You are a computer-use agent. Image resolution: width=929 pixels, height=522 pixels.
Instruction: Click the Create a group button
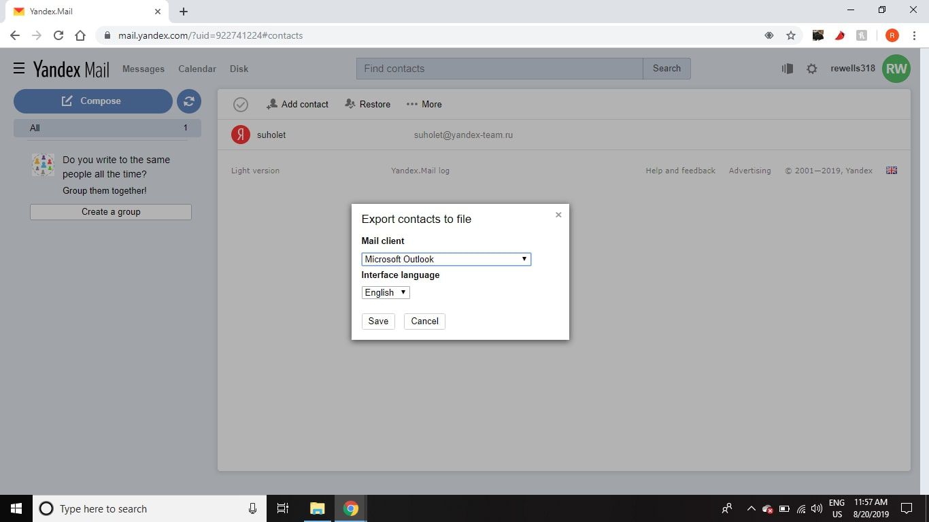(111, 212)
